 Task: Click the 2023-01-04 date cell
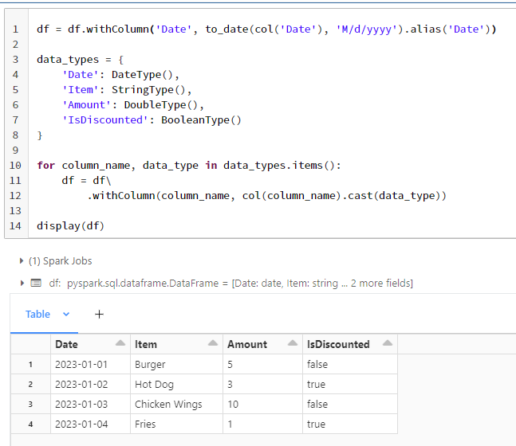pos(80,424)
